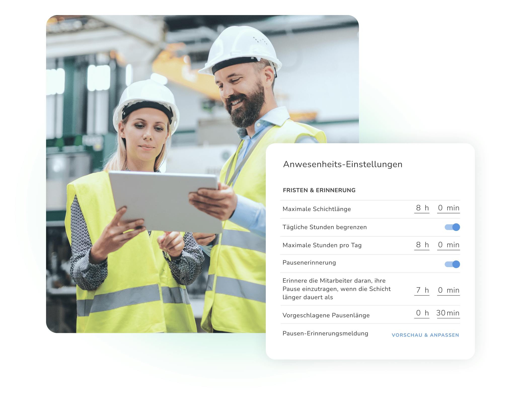The image size is (521, 407).
Task: Click the Fristen & Erinnerung section header
Action: (x=319, y=190)
